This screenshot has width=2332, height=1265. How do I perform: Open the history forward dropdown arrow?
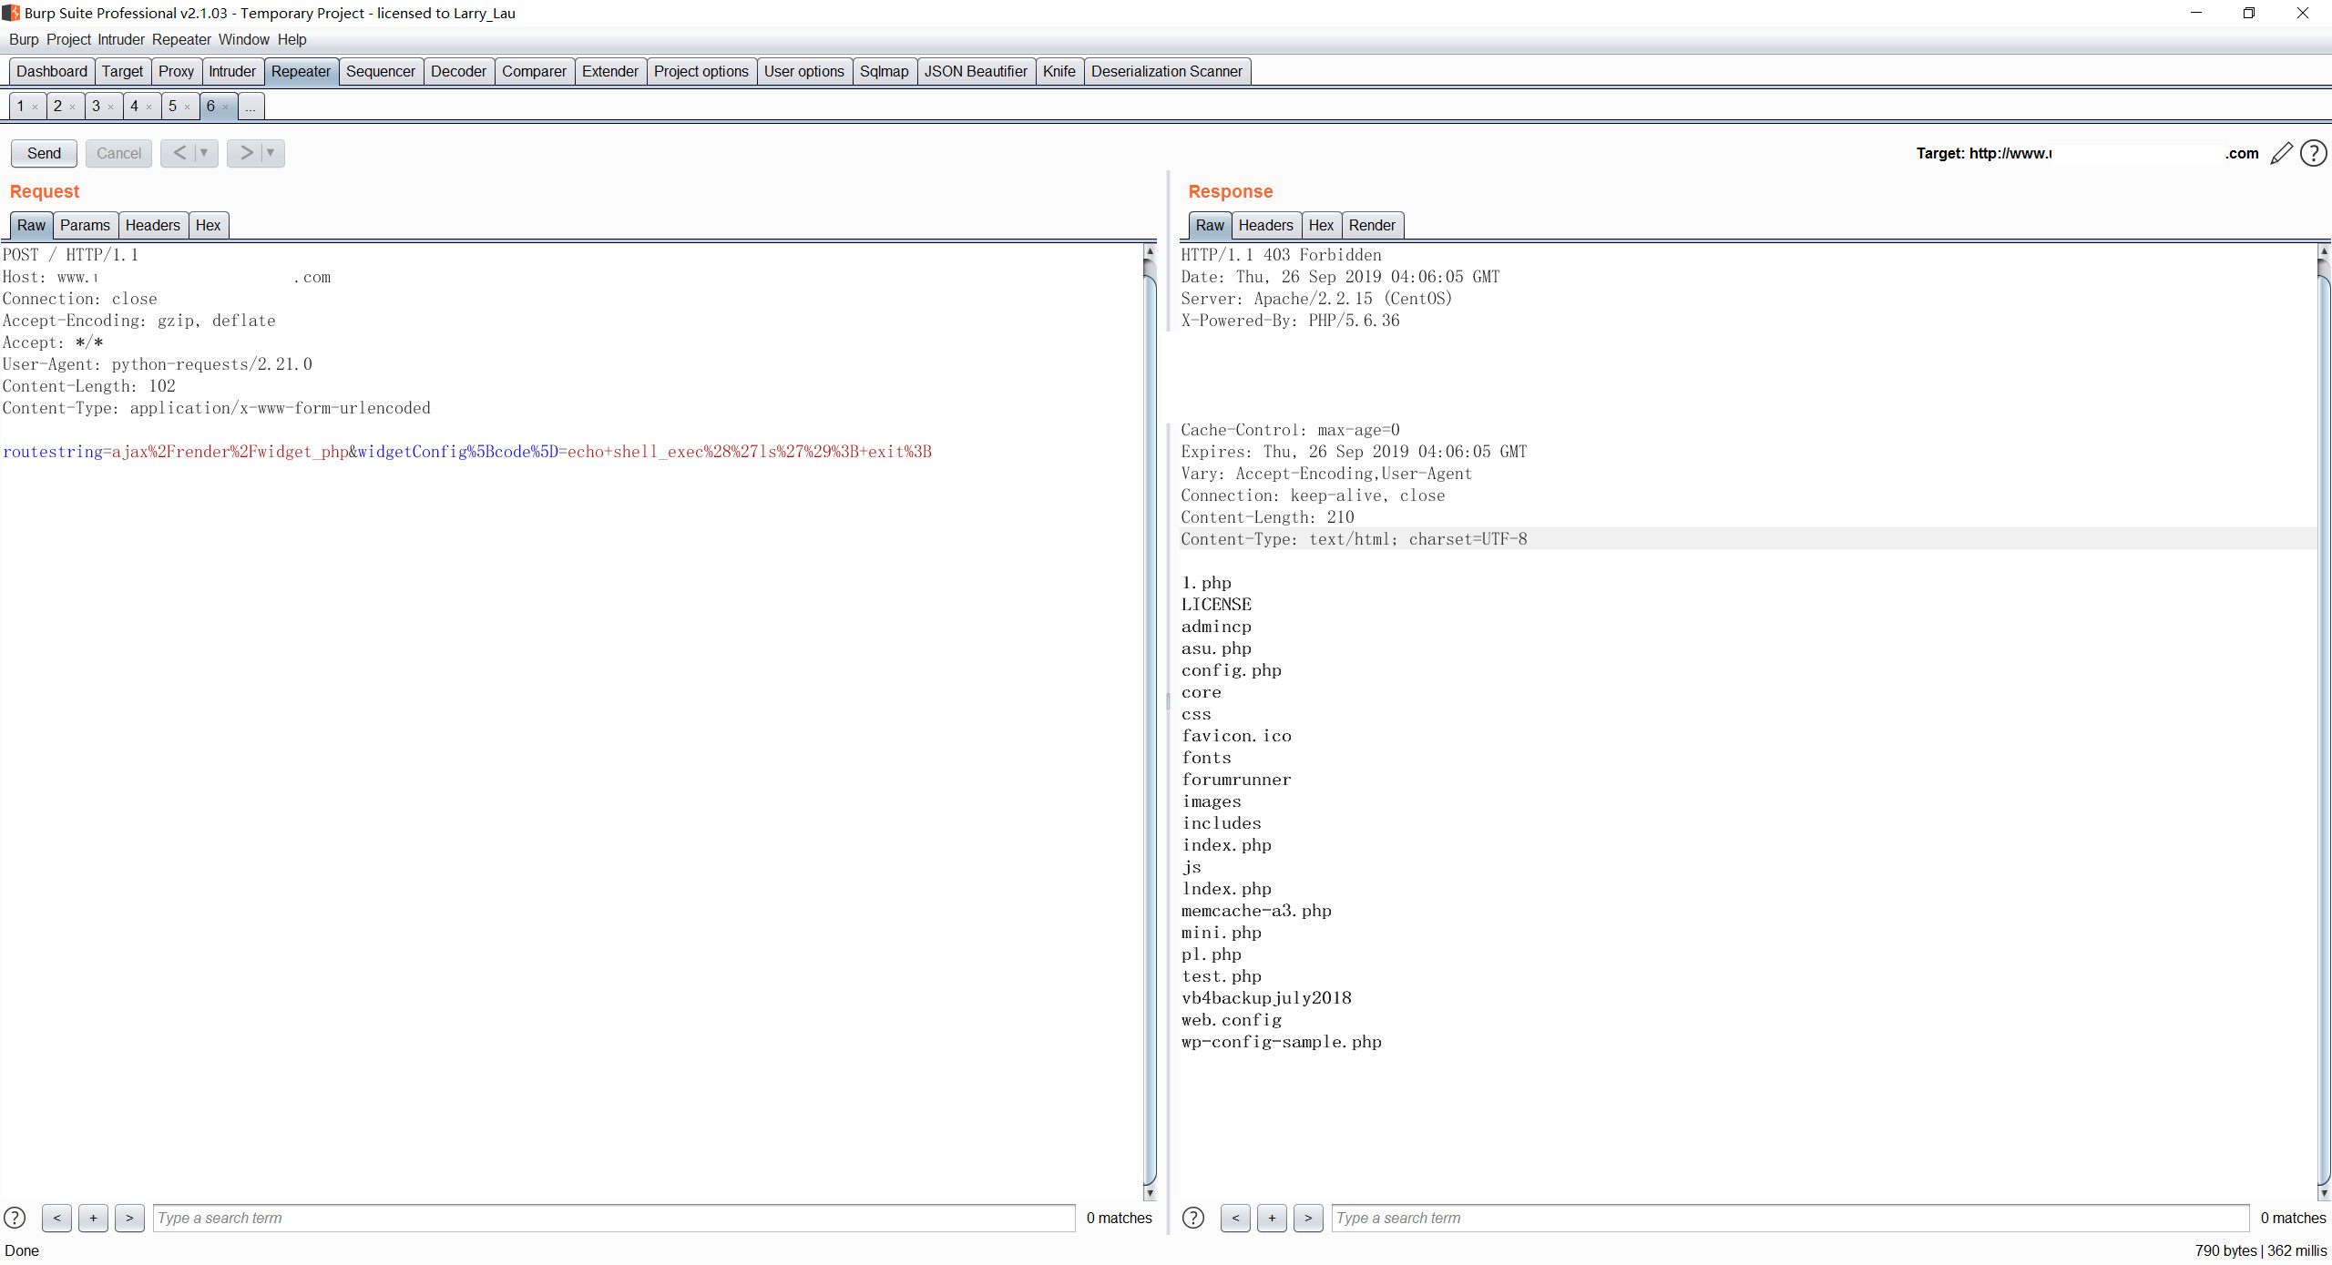coord(271,153)
